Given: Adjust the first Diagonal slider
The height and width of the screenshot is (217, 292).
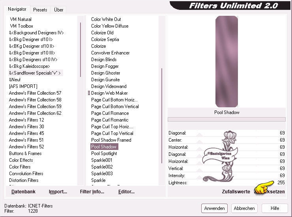Looking at the screenshot, I should [x=226, y=133].
